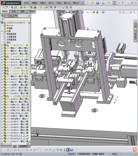Click the Show Hidden Components icon

coord(31,7)
